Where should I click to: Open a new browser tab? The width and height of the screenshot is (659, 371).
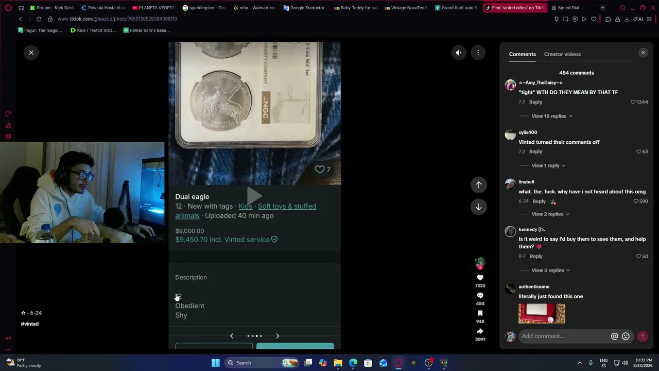coord(603,8)
